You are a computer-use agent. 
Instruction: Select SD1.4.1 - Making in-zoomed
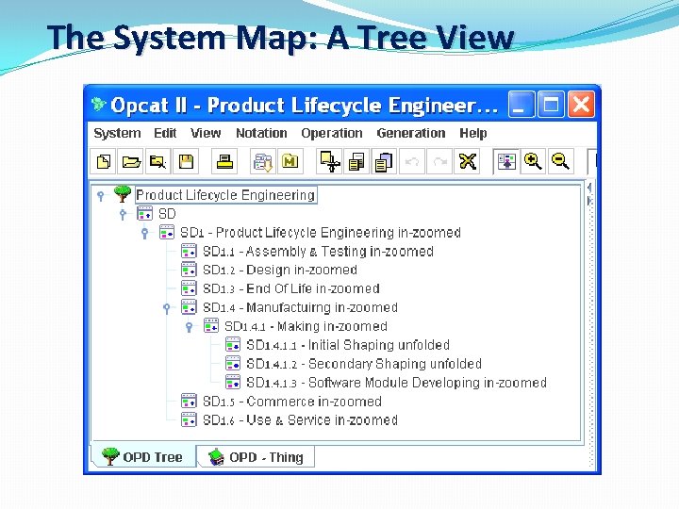[x=306, y=326]
